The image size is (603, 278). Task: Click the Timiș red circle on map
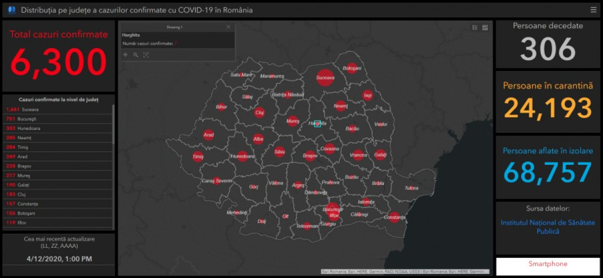click(198, 157)
